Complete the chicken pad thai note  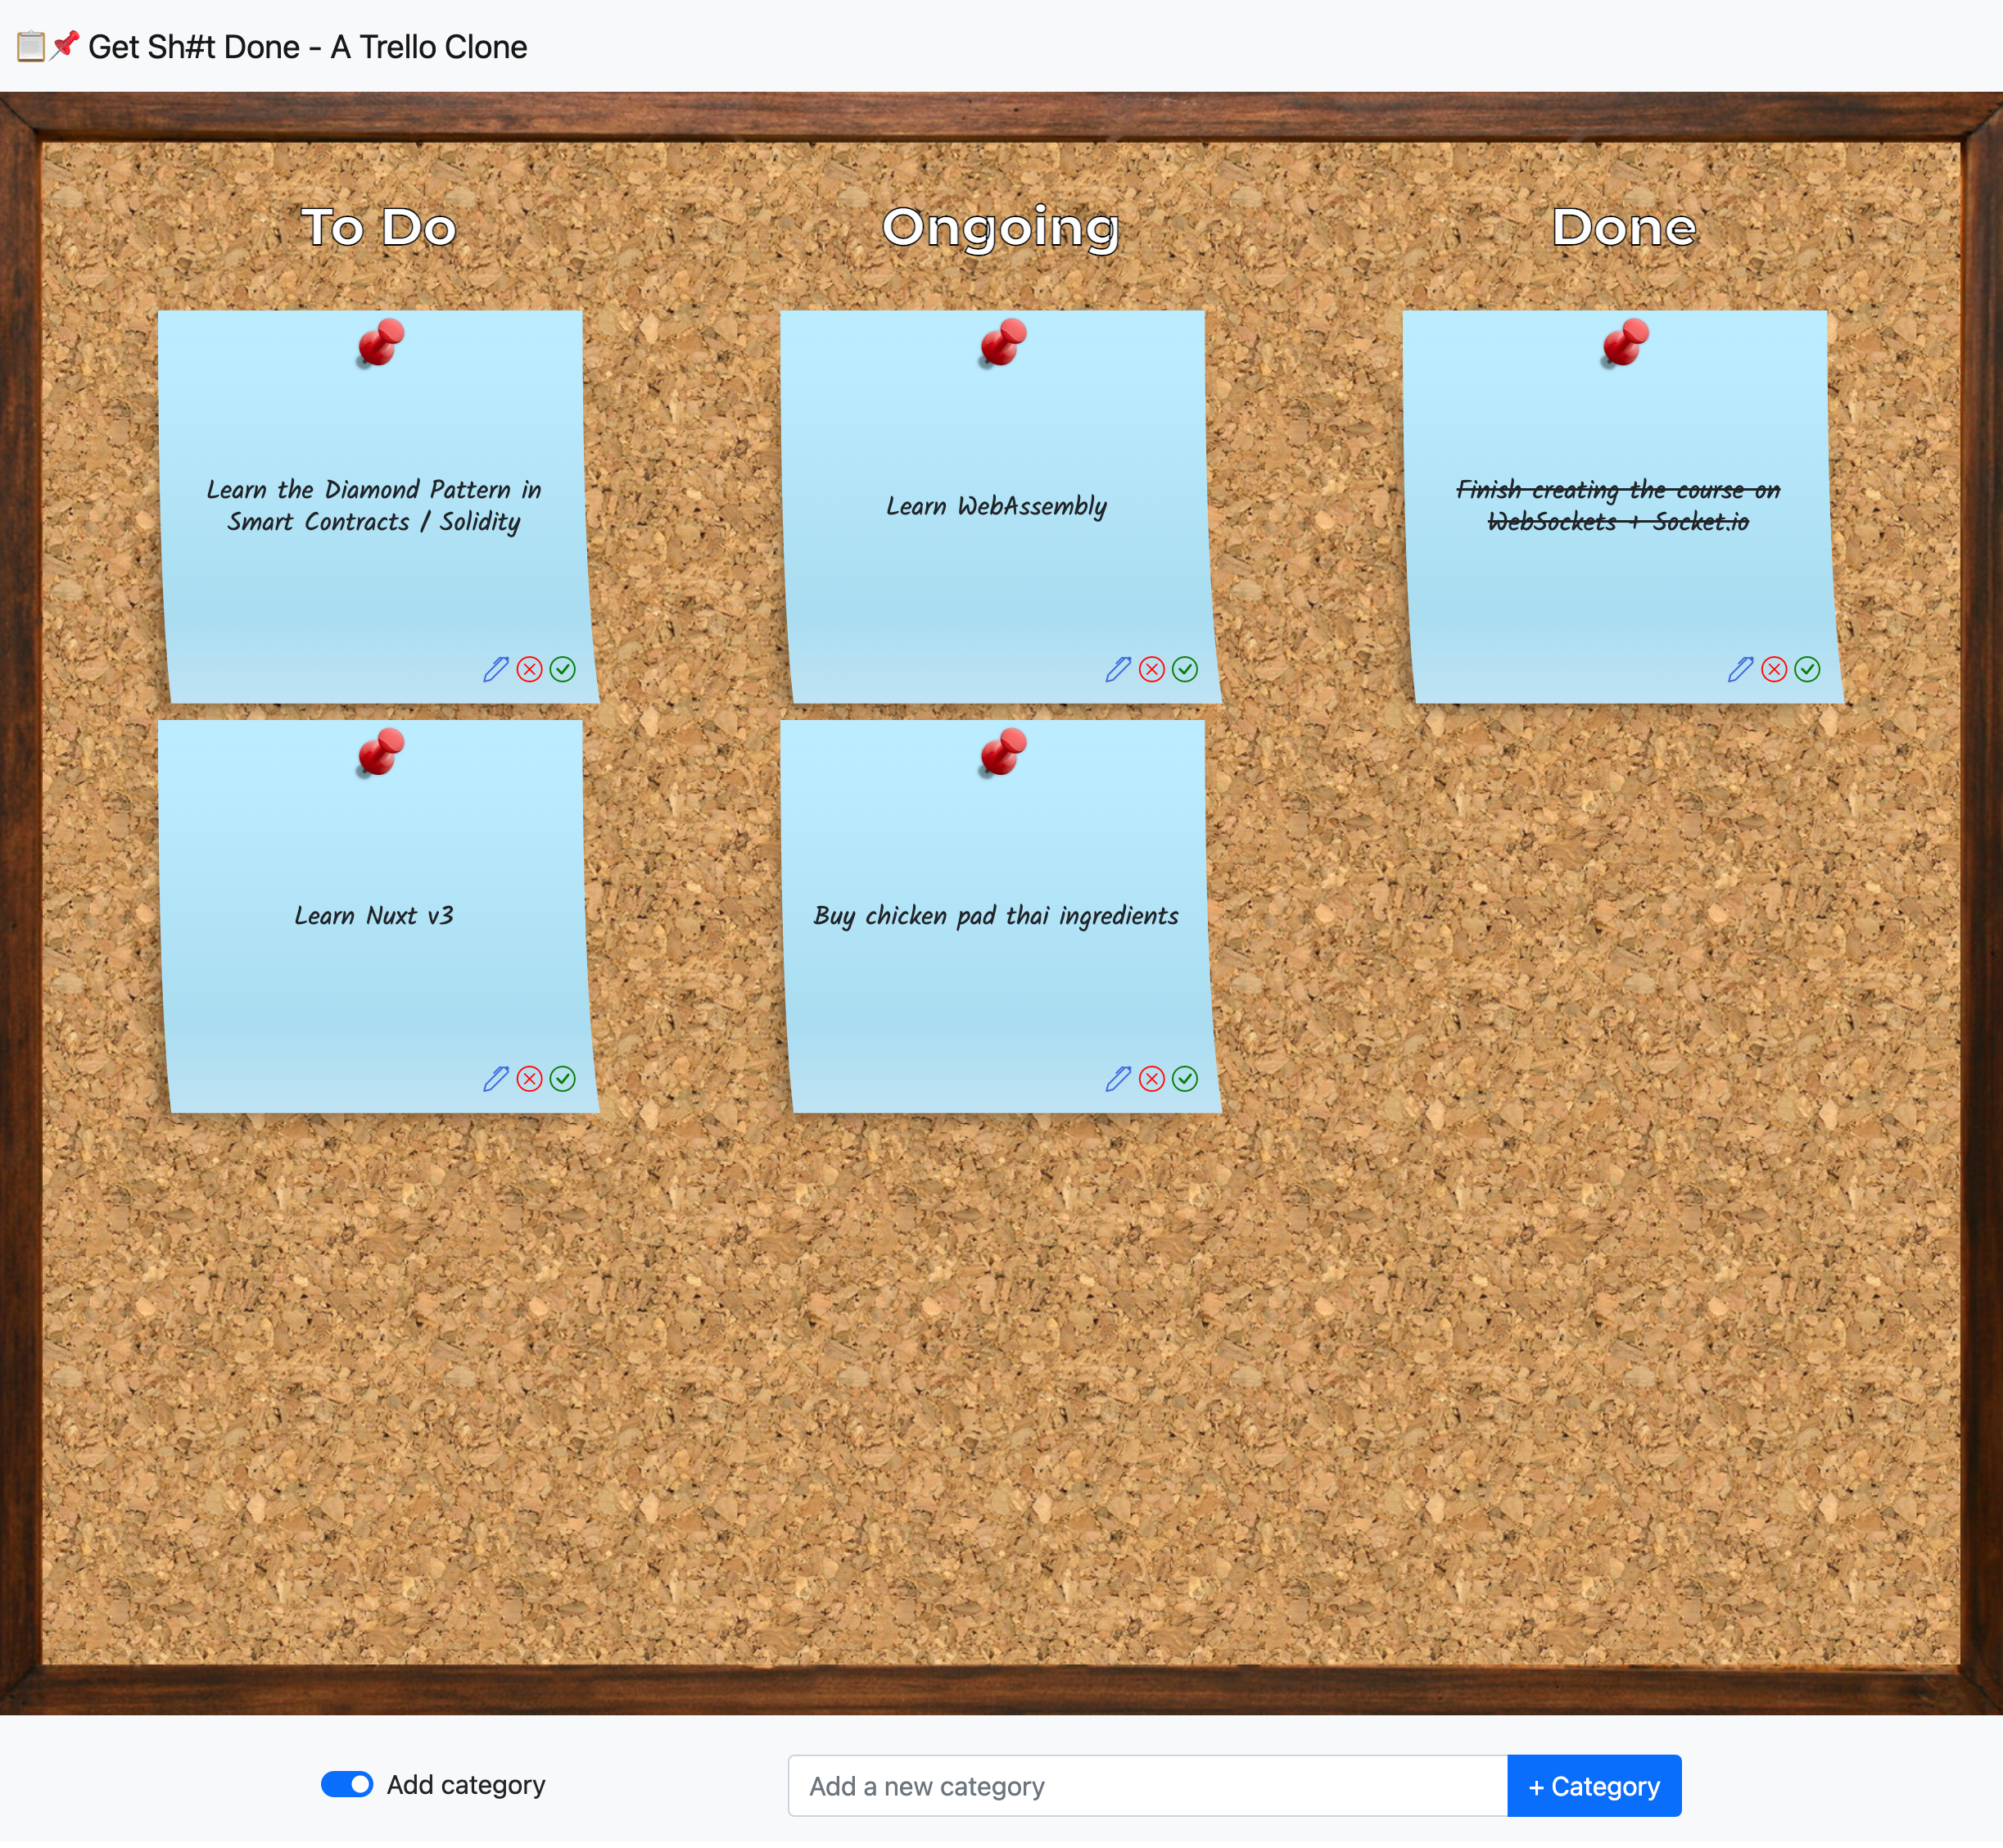pyautogui.click(x=1184, y=1078)
